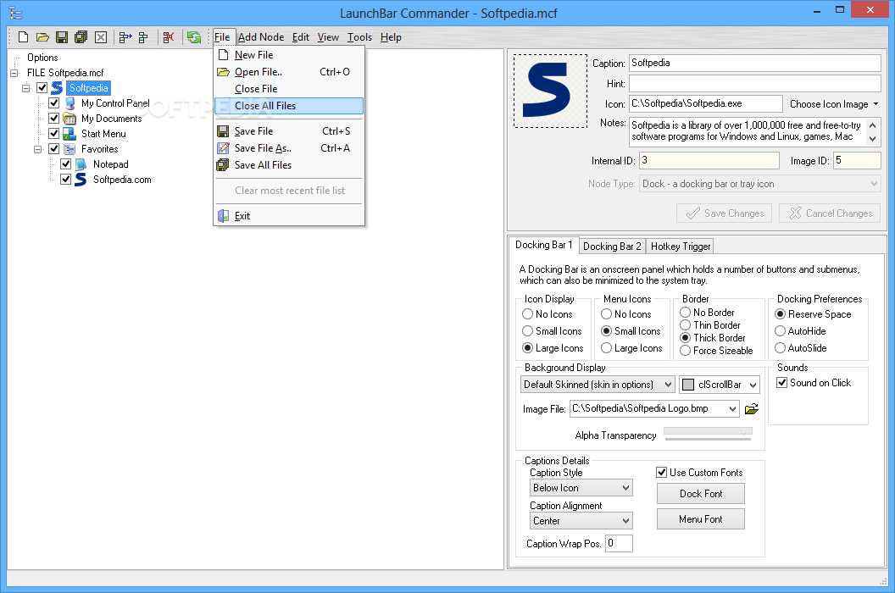This screenshot has width=895, height=593.
Task: Click the Hint input field
Action: click(754, 83)
